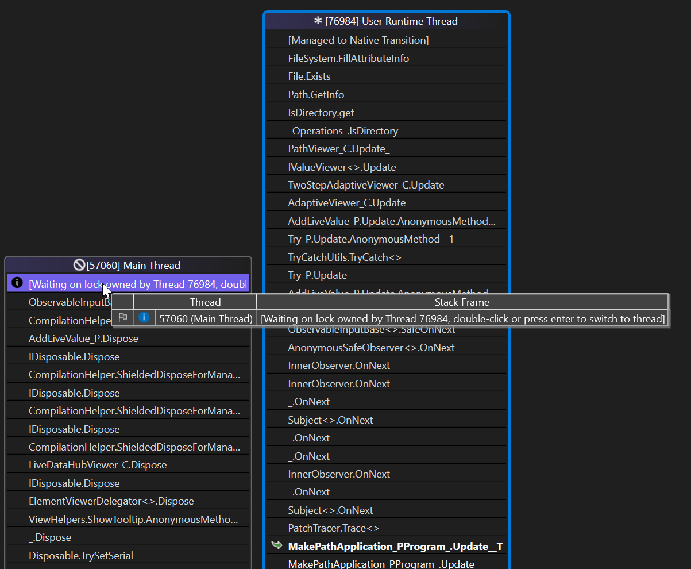Select the AddLiveValue_P.Dispose frame

(83, 339)
